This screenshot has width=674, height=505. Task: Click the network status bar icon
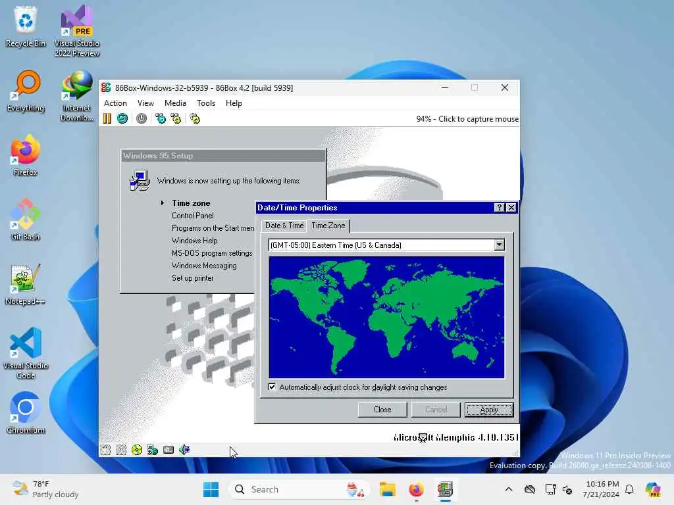coord(153,450)
